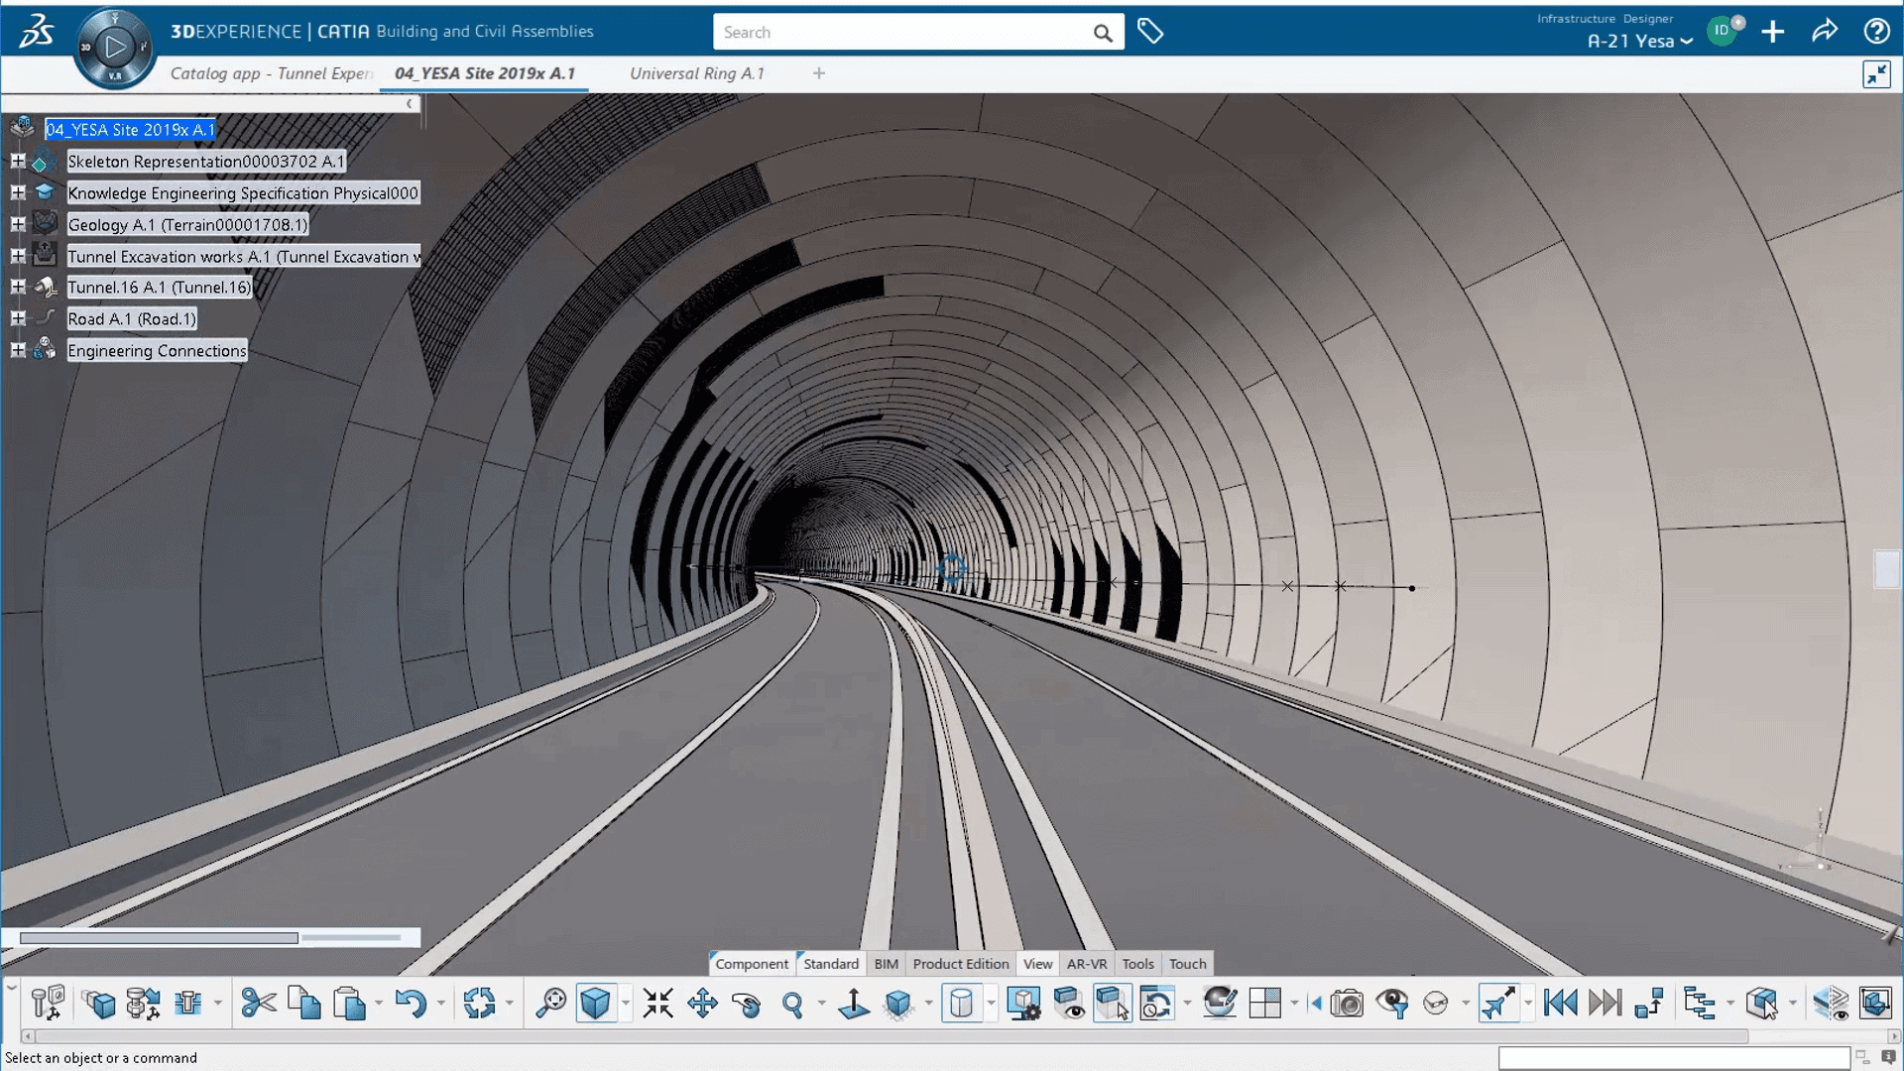Switch to the Universal Ring A.1 tab

point(696,73)
